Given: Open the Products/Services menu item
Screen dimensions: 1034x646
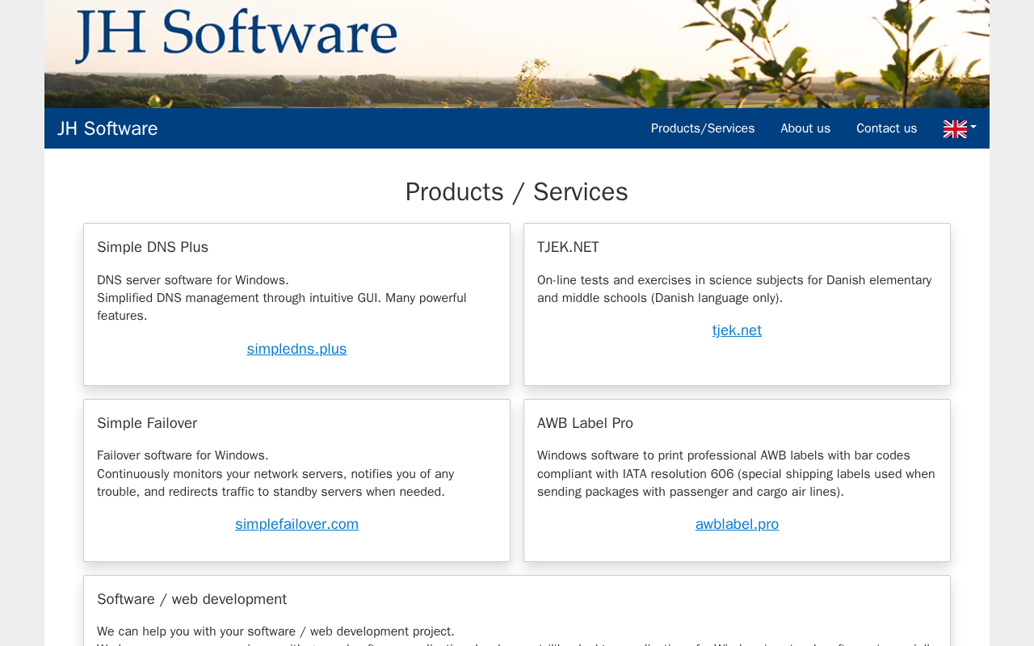Looking at the screenshot, I should [x=703, y=128].
